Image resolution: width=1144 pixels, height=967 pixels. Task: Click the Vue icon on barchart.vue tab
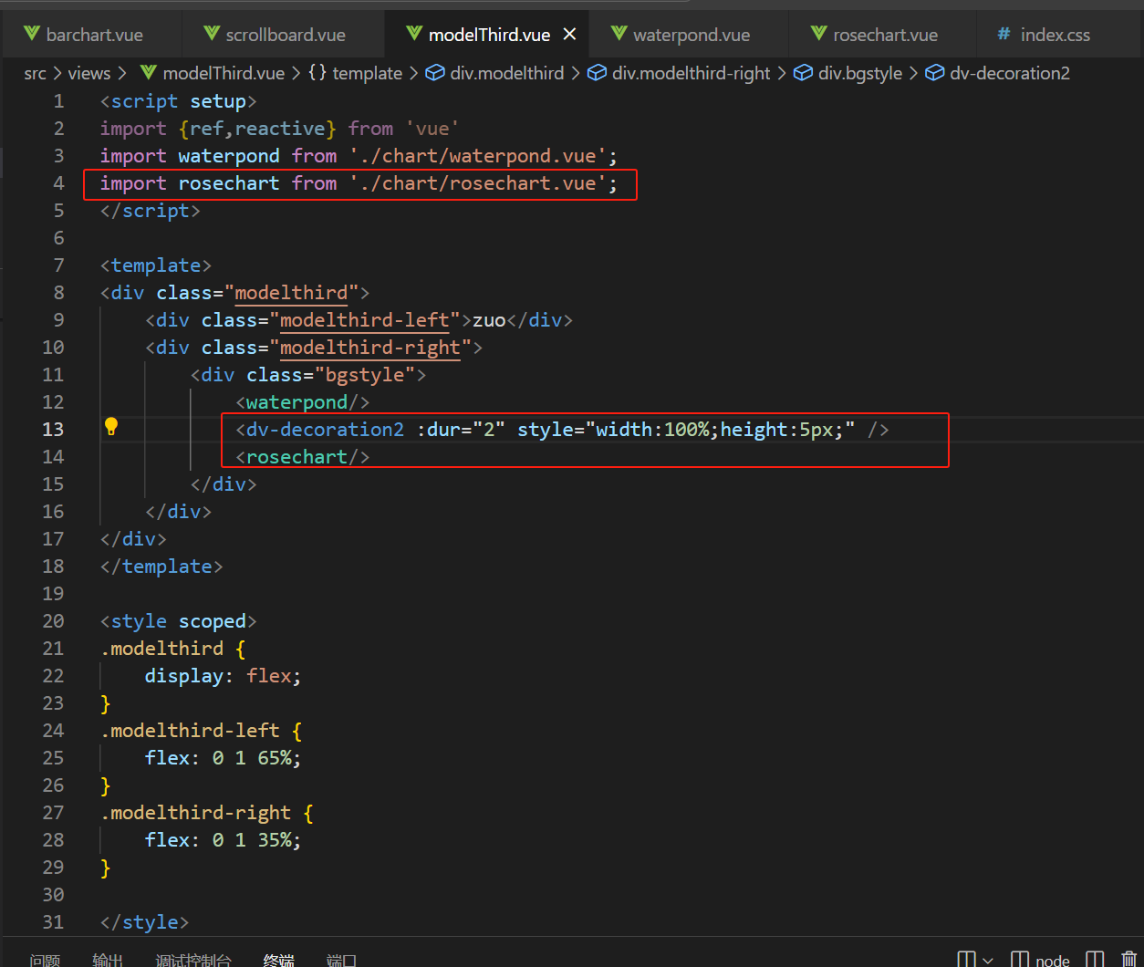pos(32,35)
